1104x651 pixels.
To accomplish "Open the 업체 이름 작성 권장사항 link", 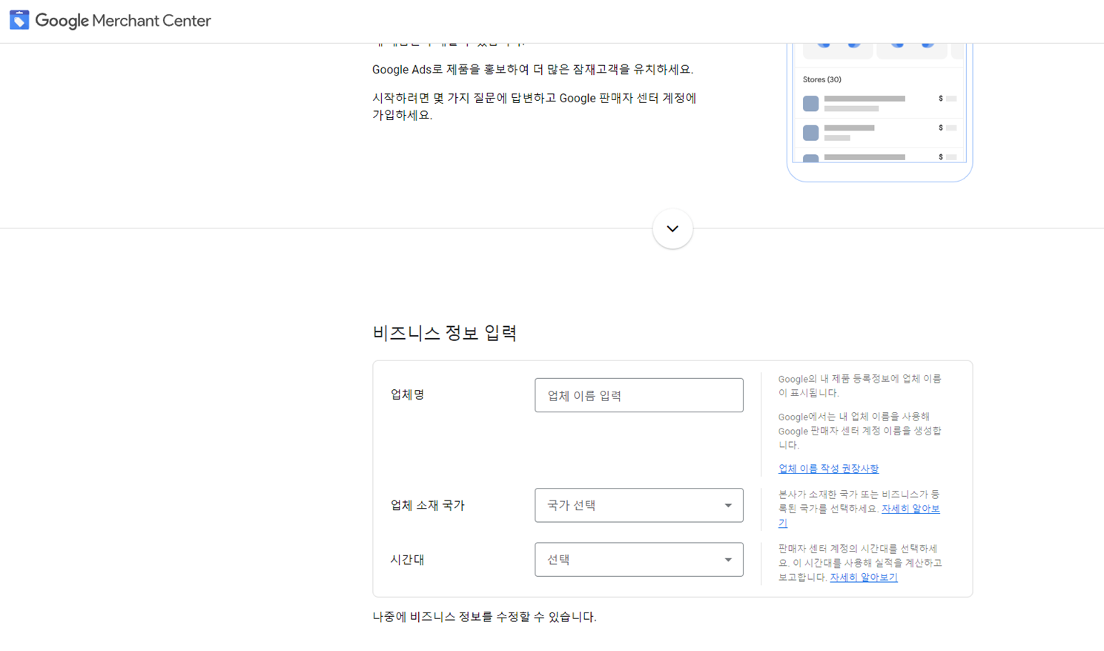I will [828, 469].
